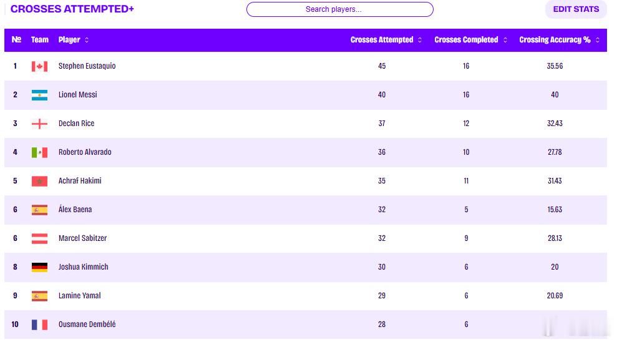Open Achraf Hakimi player name

pyautogui.click(x=80, y=181)
